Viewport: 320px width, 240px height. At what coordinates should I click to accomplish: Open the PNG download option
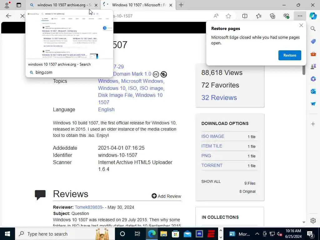point(206,156)
